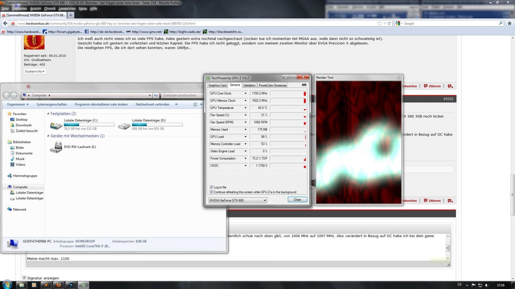Switch to the Graphics Card tab
Viewport: 515px width, 289px height.
217,85
